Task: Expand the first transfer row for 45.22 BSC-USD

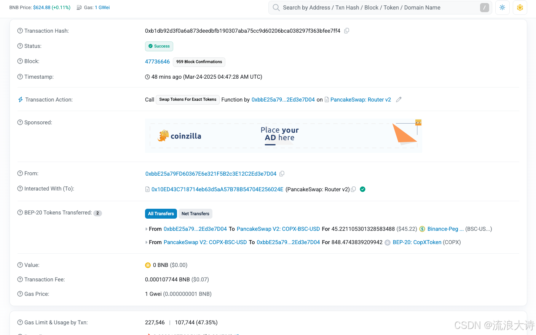Action: 147,229
